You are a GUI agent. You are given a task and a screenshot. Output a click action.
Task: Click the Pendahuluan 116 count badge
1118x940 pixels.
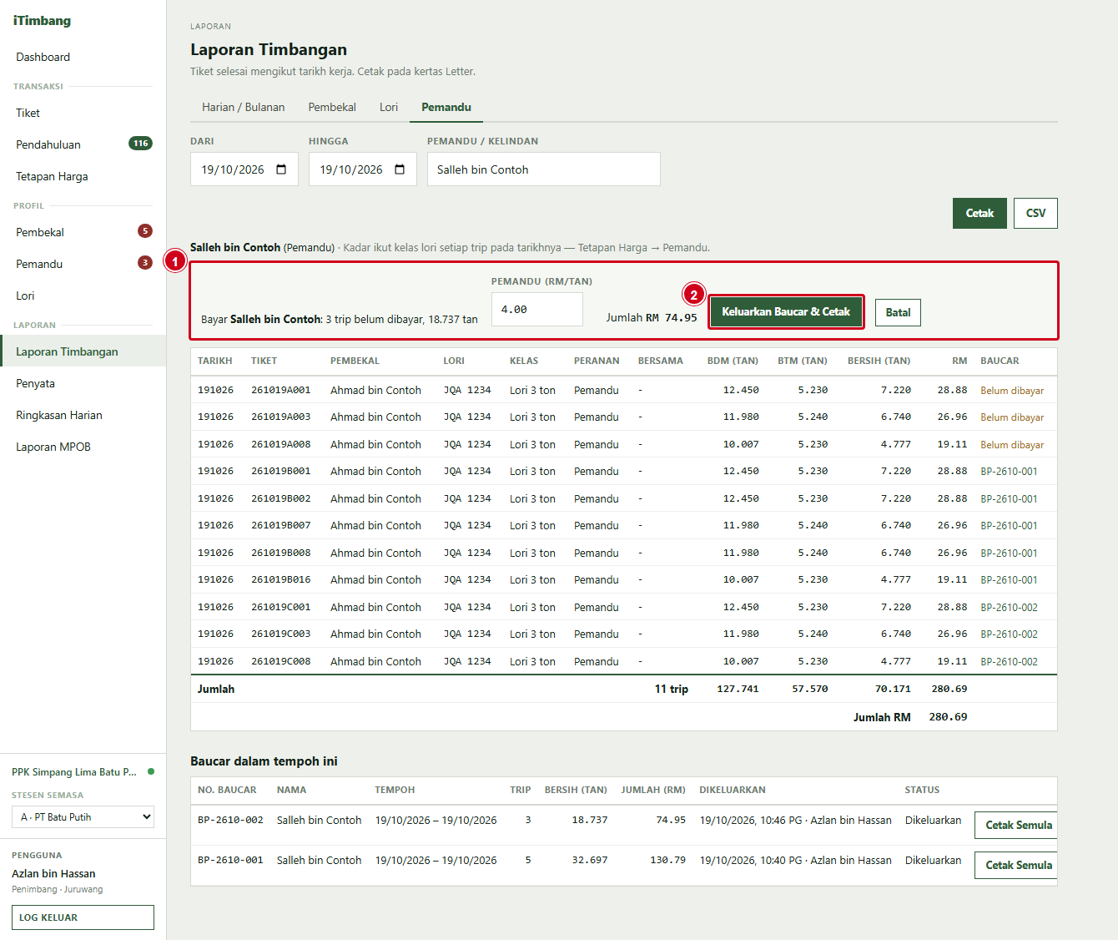[140, 144]
